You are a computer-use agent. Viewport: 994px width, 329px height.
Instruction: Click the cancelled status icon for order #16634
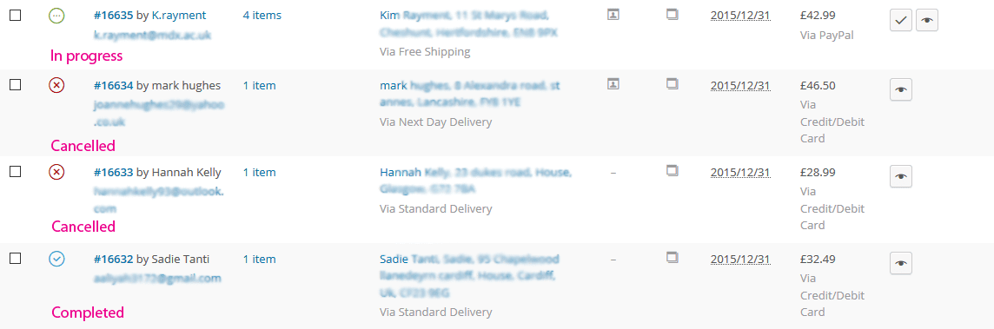point(56,86)
